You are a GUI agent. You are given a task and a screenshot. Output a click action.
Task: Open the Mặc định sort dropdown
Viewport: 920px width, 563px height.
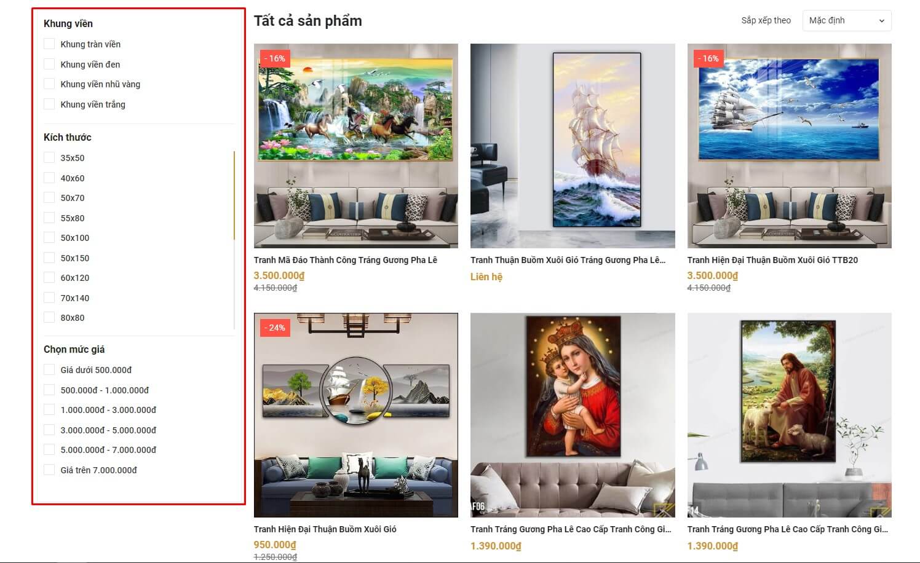(847, 20)
